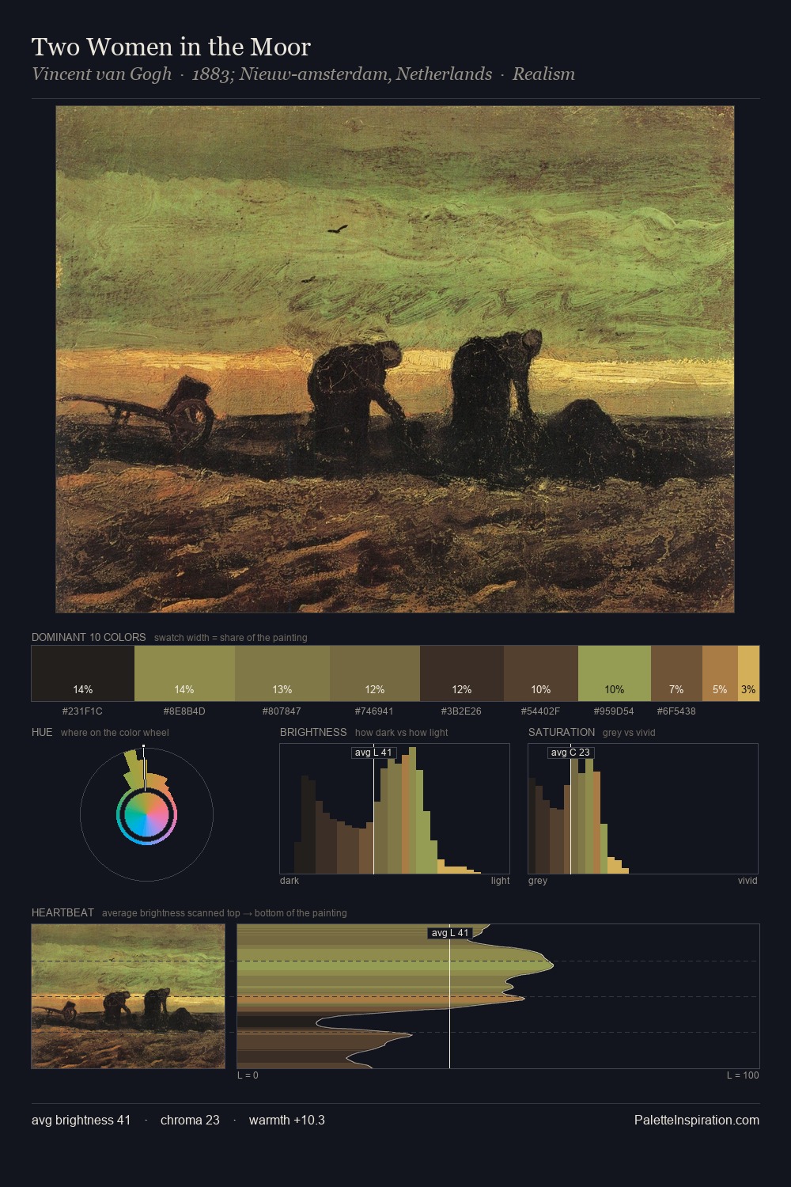Viewport: 791px width, 1187px height.
Task: Select the #54402F swatch
Action: pos(541,673)
